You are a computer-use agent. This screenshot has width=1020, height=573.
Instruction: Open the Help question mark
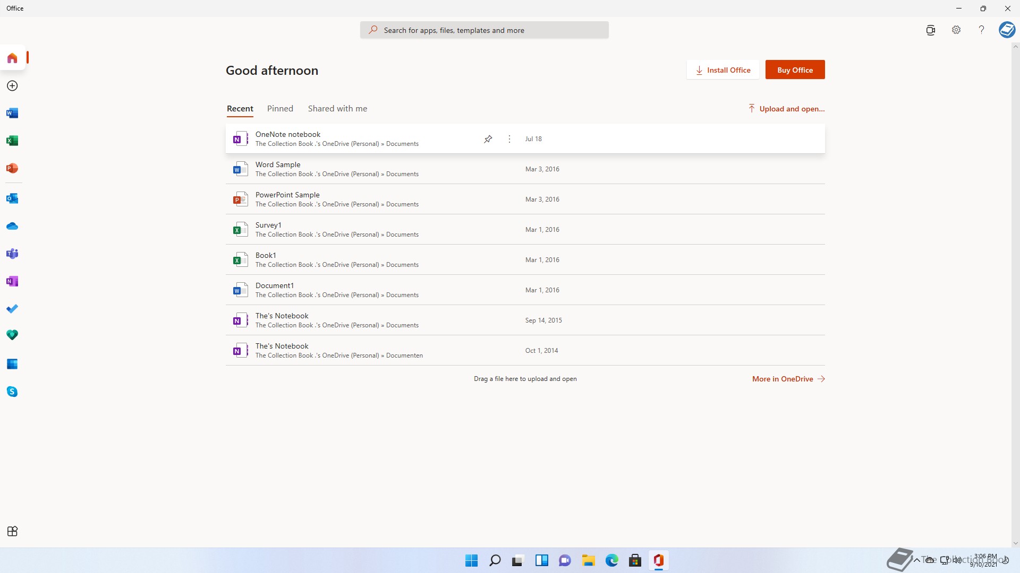982,30
